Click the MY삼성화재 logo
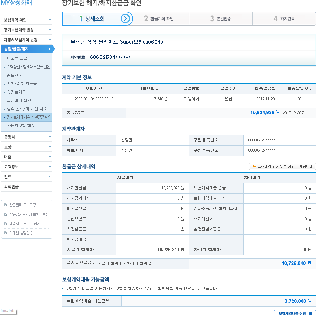316x315 pixels. (16, 4)
